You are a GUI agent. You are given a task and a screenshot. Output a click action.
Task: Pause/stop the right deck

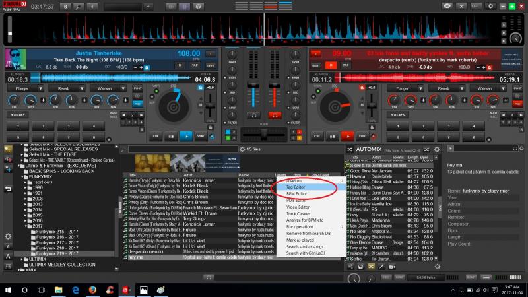pyautogui.click(x=332, y=137)
